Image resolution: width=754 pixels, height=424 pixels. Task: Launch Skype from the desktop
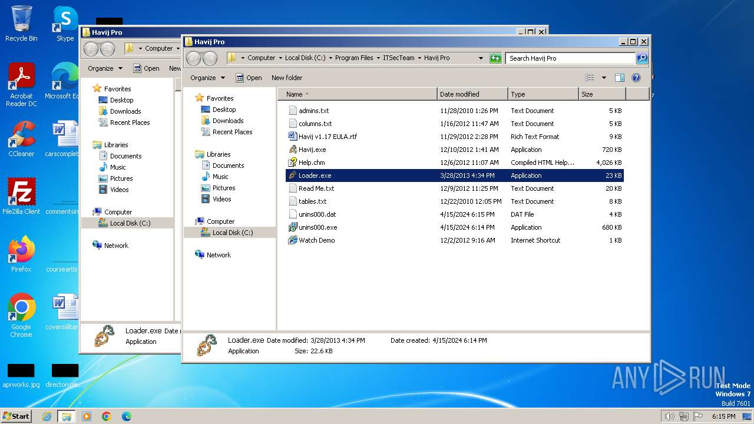pyautogui.click(x=65, y=24)
